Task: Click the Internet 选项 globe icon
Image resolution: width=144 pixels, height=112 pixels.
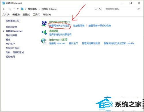Action: (44, 41)
